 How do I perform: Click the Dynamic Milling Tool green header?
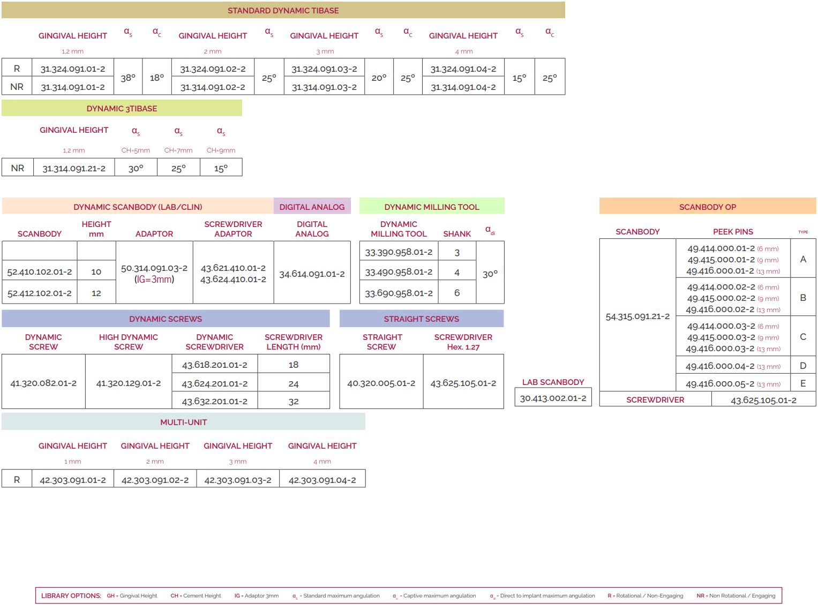[432, 207]
